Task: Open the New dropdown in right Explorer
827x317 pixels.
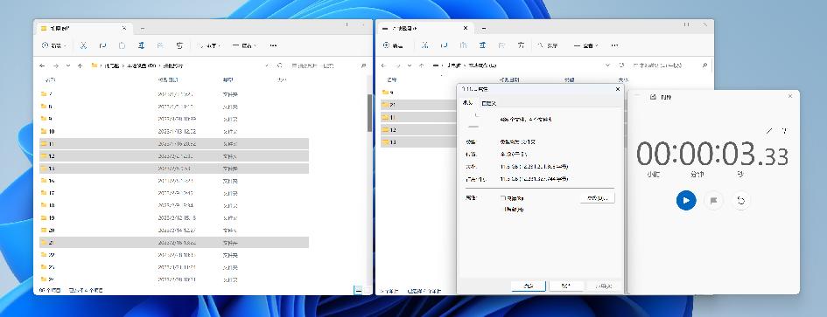Action: [x=394, y=45]
